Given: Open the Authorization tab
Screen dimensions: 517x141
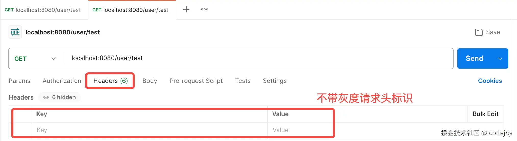Looking at the screenshot, I should [x=62, y=81].
